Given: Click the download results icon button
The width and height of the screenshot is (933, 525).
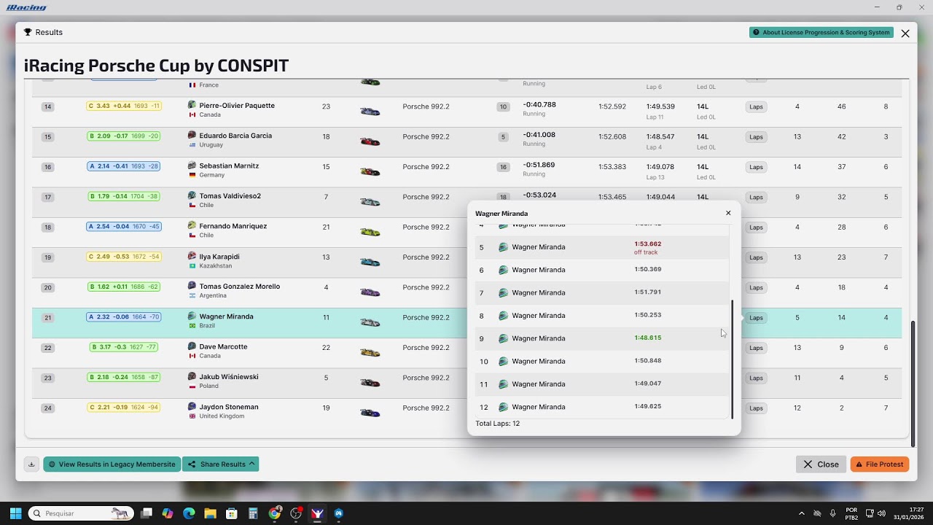Looking at the screenshot, I should (31, 464).
